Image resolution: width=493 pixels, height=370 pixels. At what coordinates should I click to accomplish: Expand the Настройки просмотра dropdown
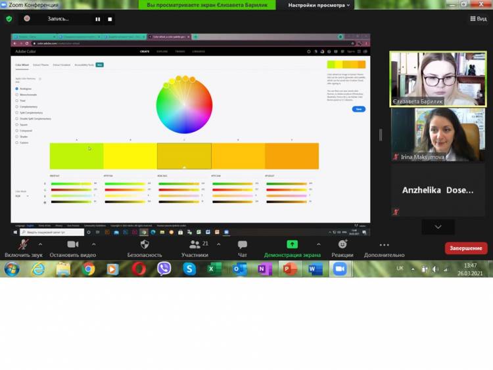tap(319, 5)
